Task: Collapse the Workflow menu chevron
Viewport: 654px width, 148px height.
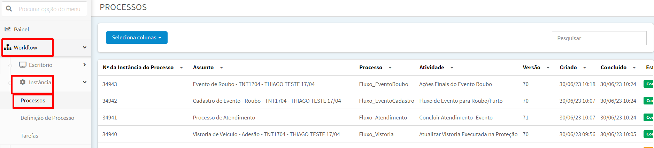Action: (x=85, y=47)
